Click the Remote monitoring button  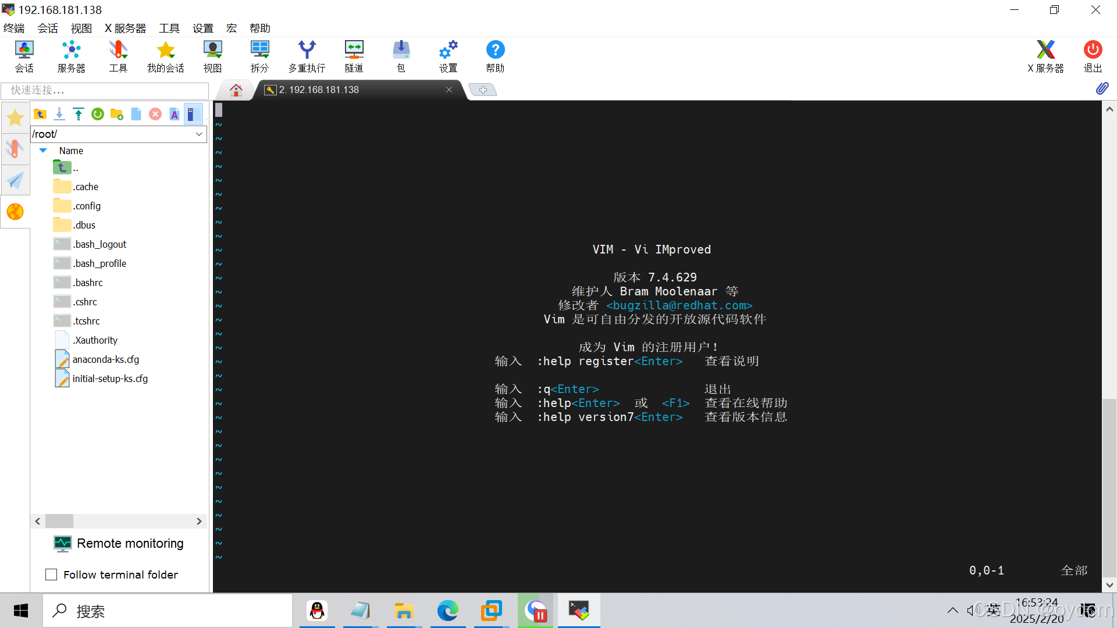[119, 543]
